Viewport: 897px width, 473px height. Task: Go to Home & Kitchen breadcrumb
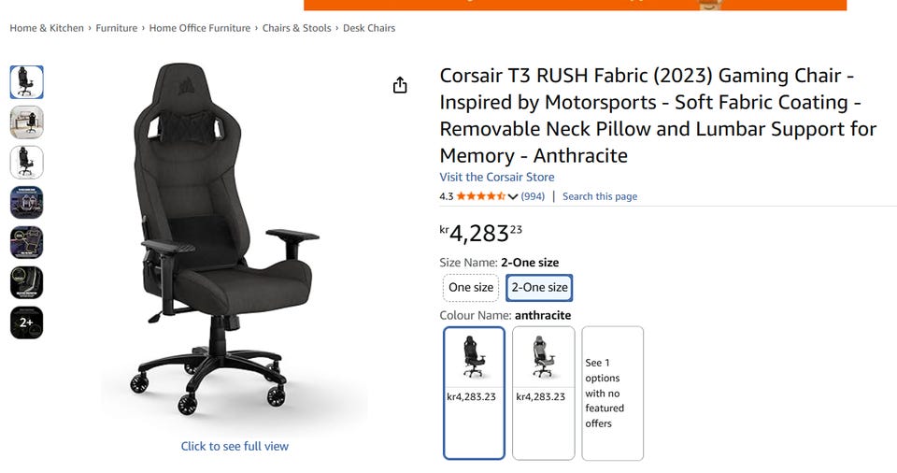[47, 28]
